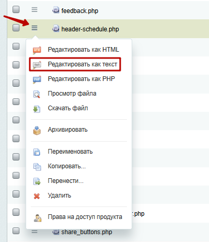Select Перенести... menu entry
The height and width of the screenshot is (242, 209).
(66, 181)
